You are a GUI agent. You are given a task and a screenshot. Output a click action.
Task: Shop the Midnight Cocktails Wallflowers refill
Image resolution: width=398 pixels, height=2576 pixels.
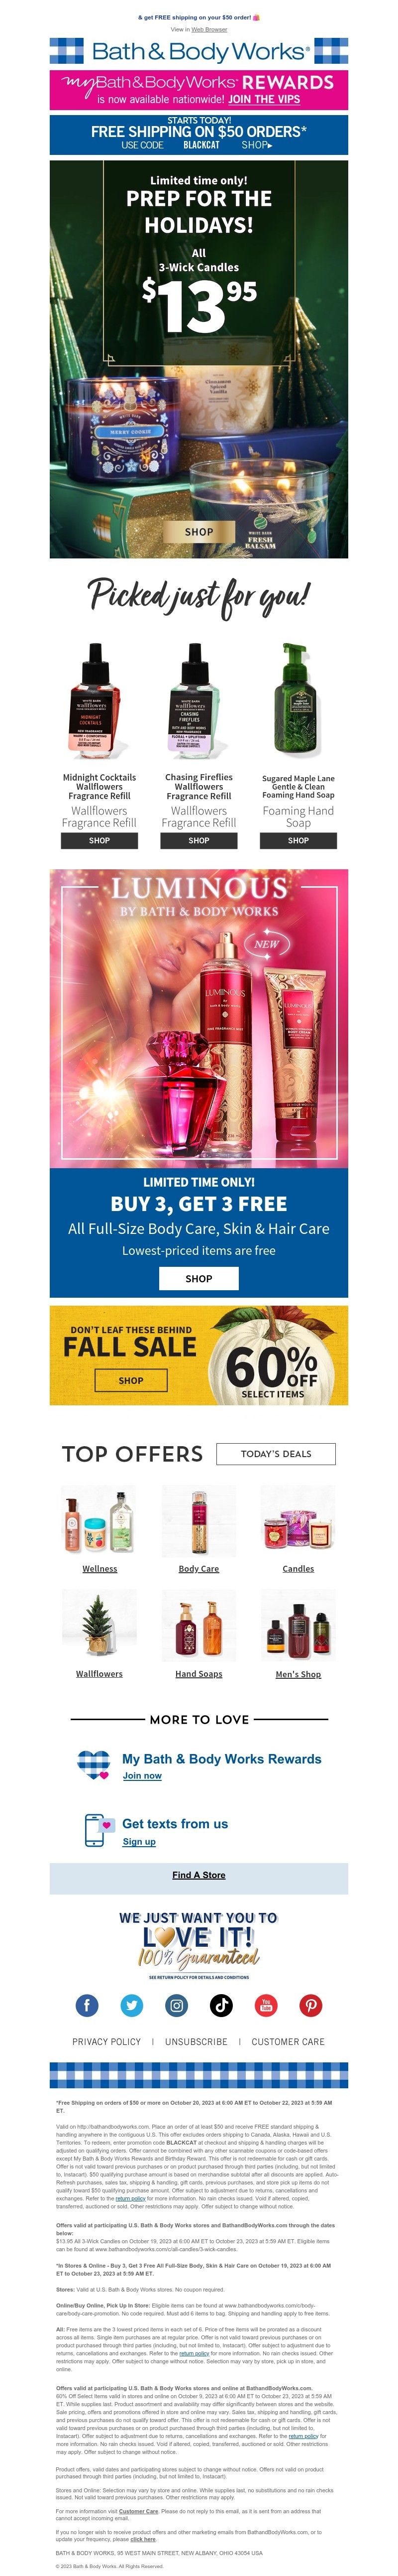[100, 840]
